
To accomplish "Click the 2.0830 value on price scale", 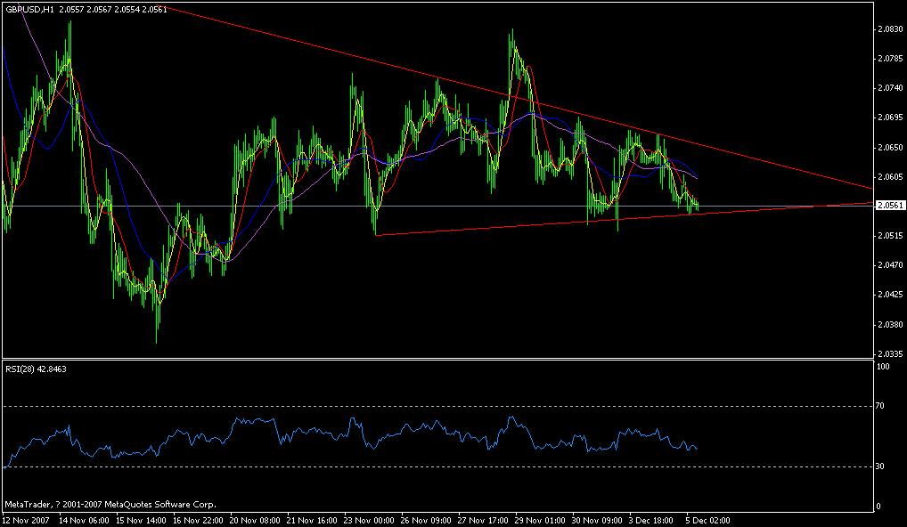I will coord(888,28).
